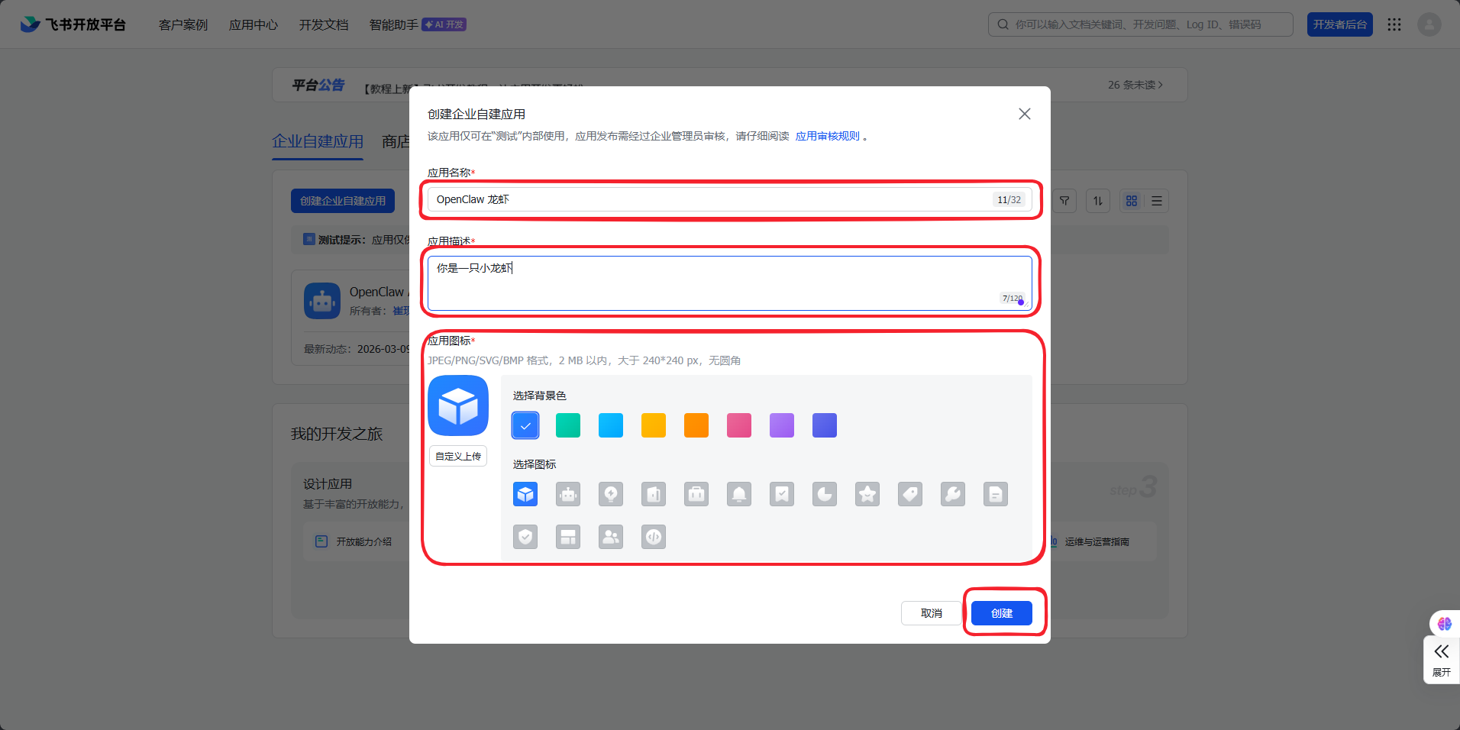Select the robot app icon
Screen dimensions: 1460x730
coord(568,495)
